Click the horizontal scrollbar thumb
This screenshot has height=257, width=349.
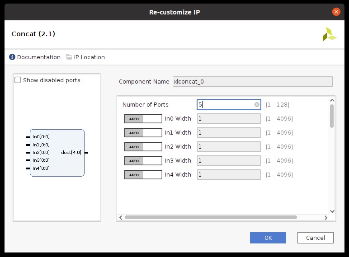[x=211, y=217]
